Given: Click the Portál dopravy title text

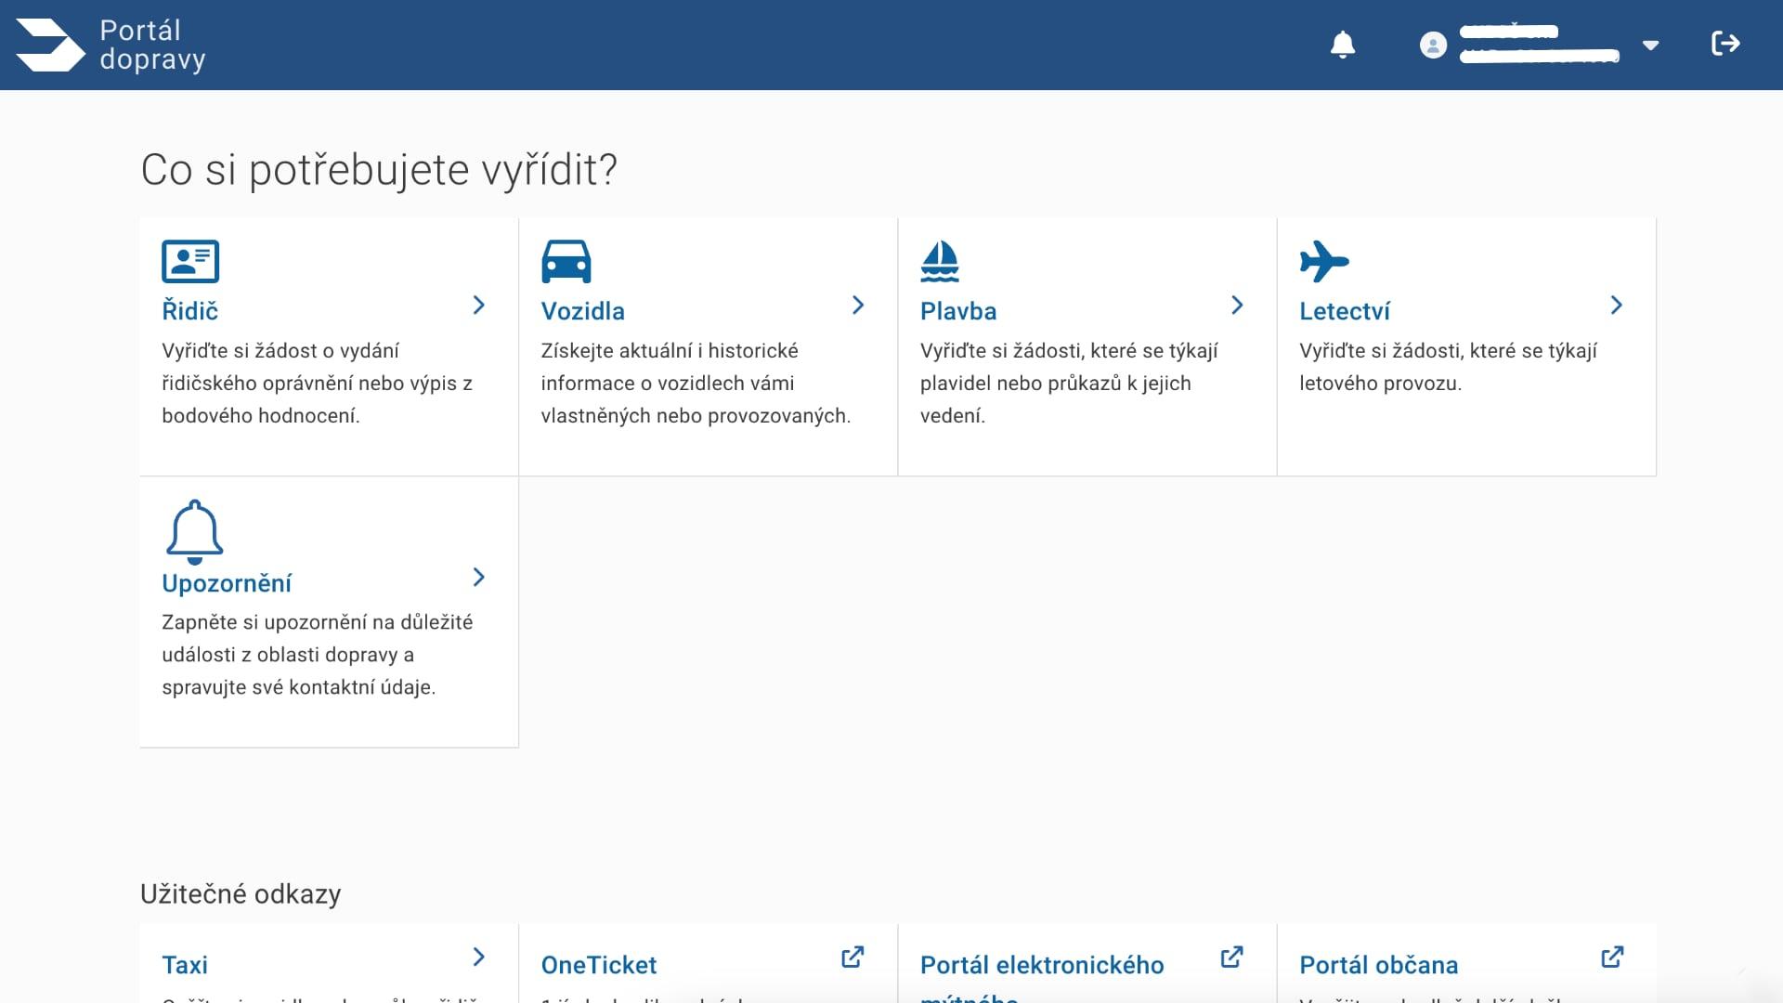Looking at the screenshot, I should pos(152,45).
